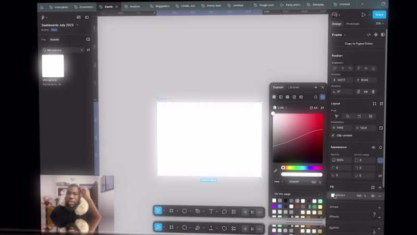Open the Actions tool in main toolbar
Viewport: 417px width, 235px height.
coord(234,212)
